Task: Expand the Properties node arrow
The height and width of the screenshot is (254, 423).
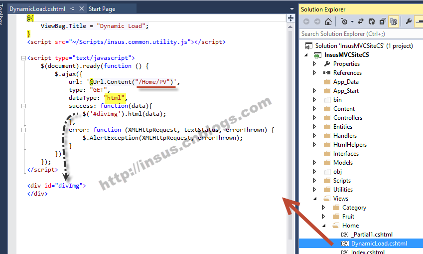Action: click(x=314, y=64)
